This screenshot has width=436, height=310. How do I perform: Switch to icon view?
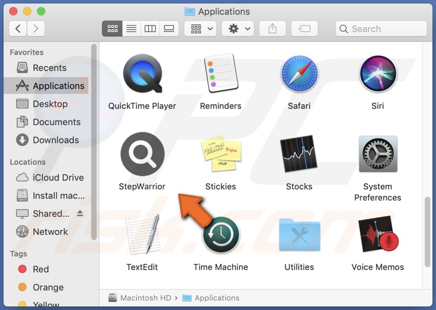coord(113,29)
